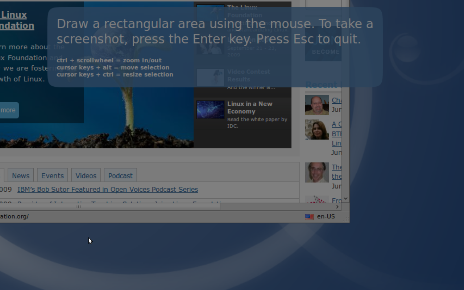Click the window resize grip corner

(346, 219)
